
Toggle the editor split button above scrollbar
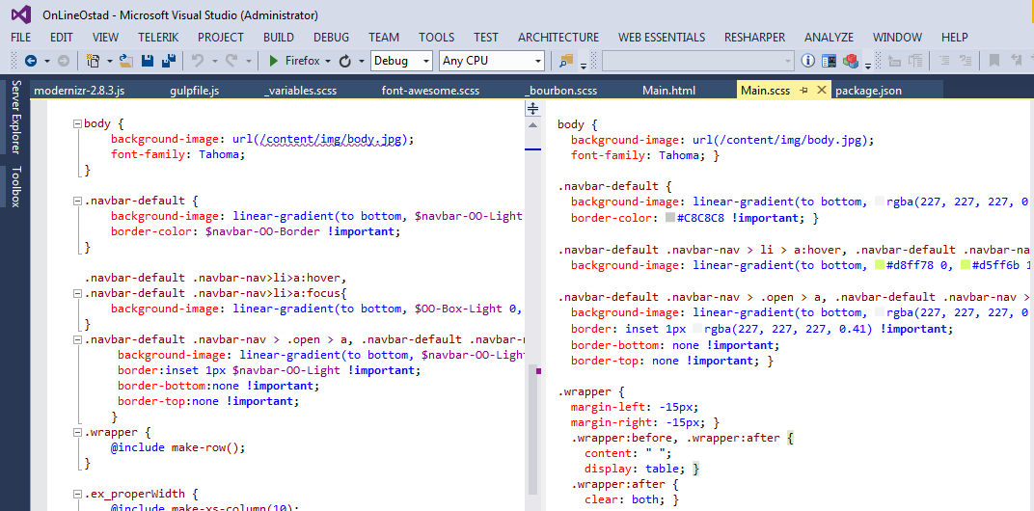click(531, 110)
